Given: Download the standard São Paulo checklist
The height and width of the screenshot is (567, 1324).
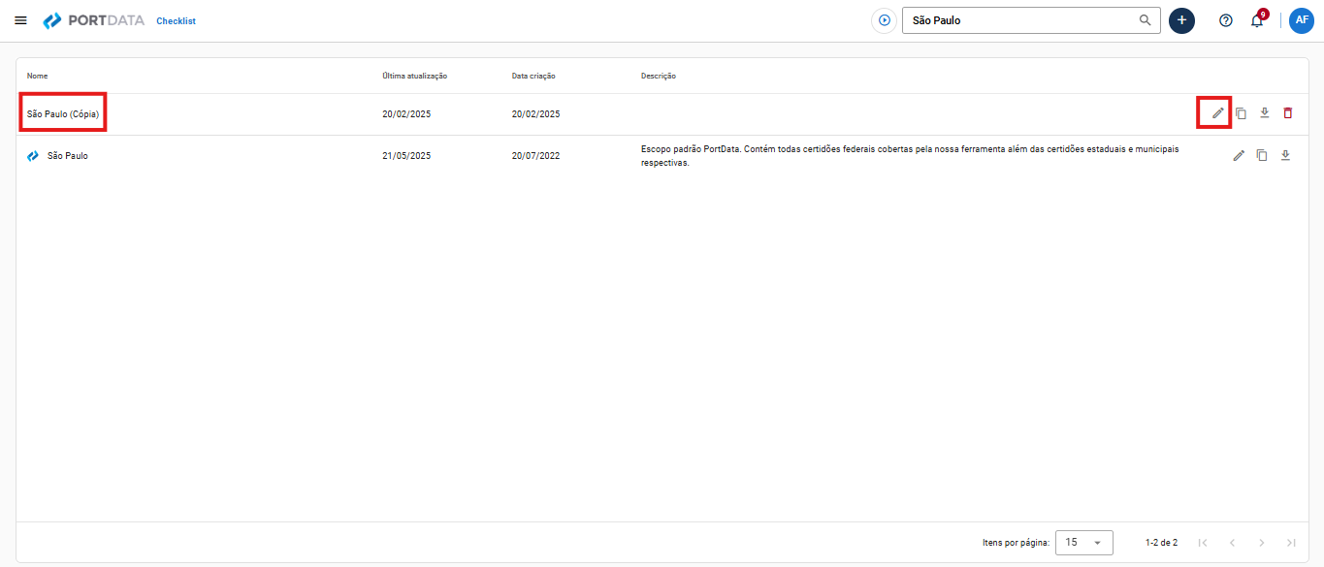Looking at the screenshot, I should click(x=1285, y=155).
